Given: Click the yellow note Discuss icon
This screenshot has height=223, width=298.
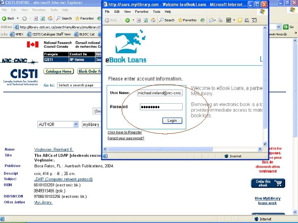Looking at the screenshot, I should click(240, 20).
